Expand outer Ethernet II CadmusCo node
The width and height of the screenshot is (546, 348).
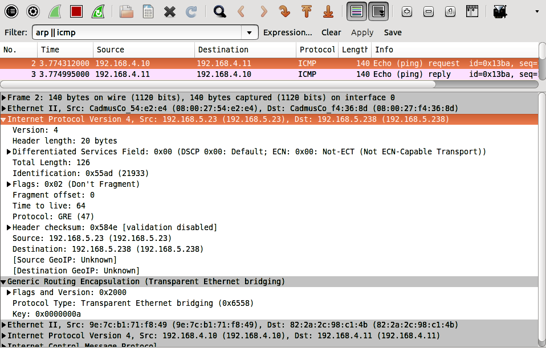pos(3,108)
